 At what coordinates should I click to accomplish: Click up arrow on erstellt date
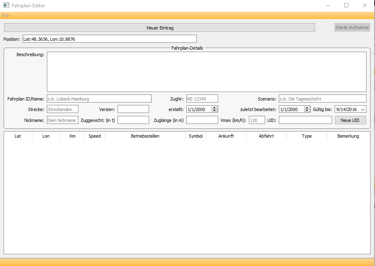pos(215,108)
